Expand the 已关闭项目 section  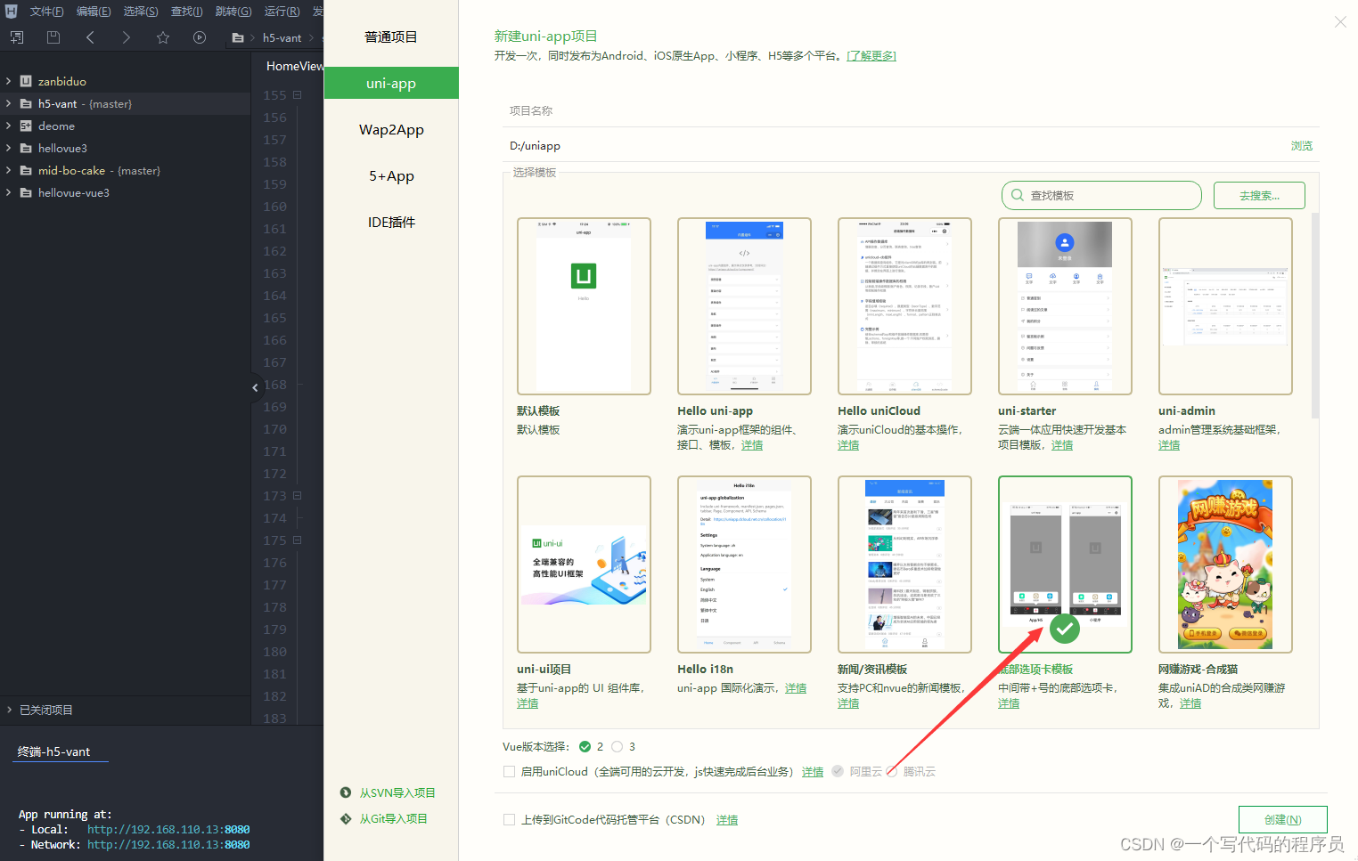(x=9, y=710)
